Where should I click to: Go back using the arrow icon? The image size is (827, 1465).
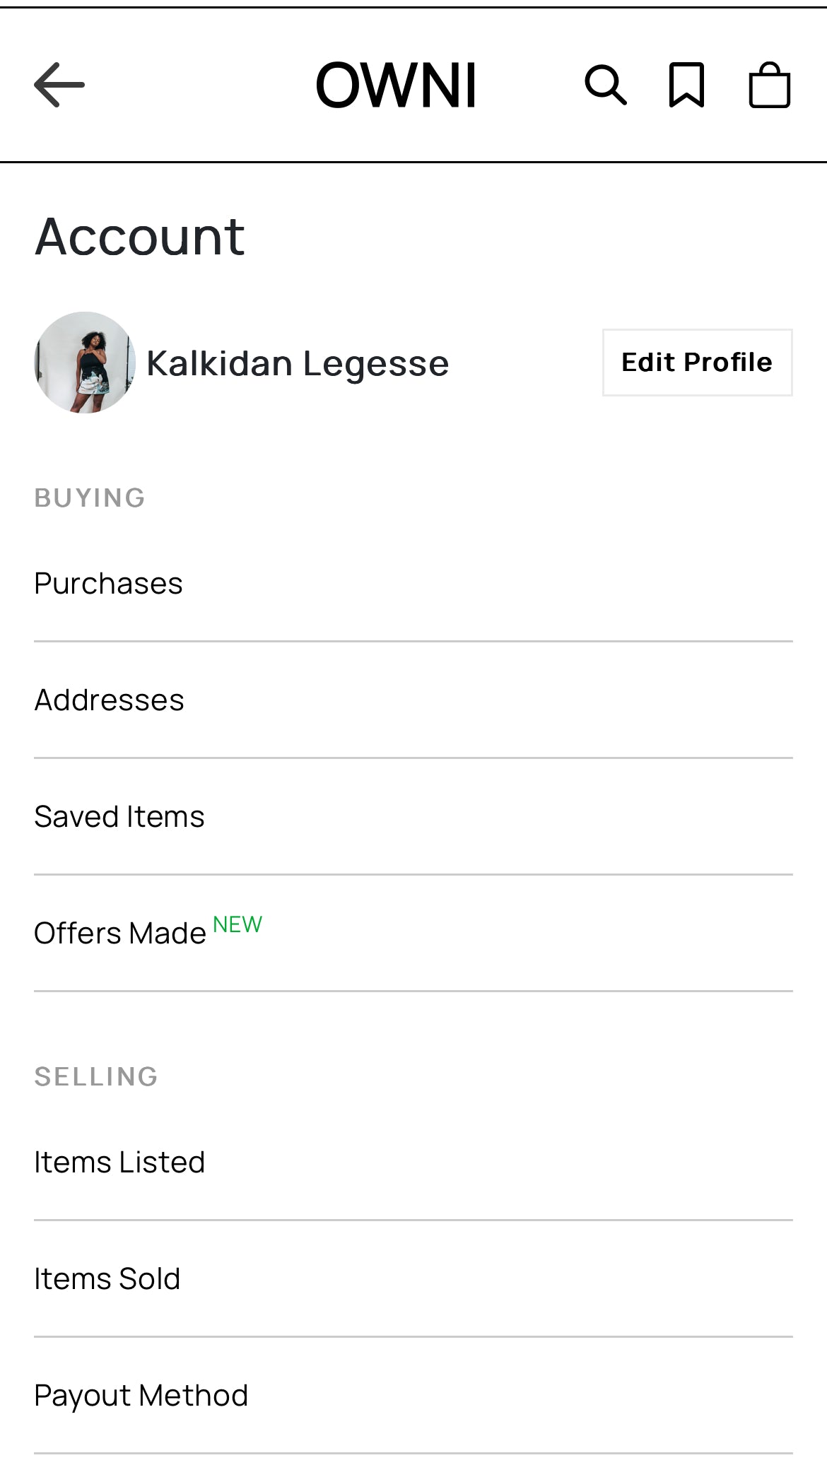click(x=59, y=85)
